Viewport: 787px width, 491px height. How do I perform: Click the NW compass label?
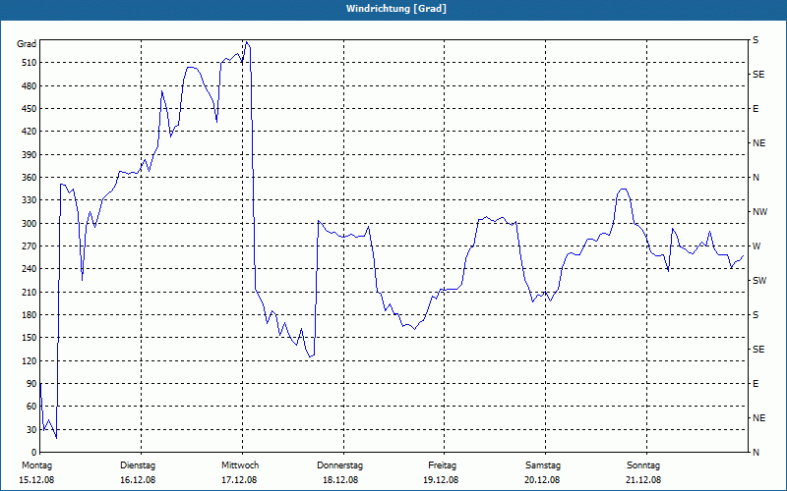click(759, 212)
